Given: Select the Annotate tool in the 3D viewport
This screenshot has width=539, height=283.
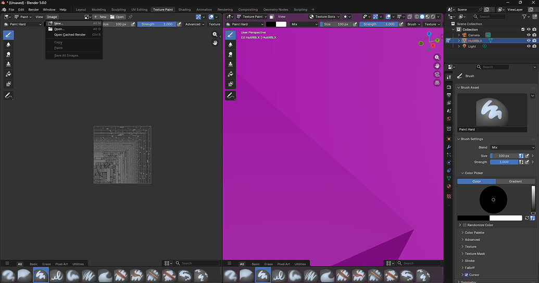Looking at the screenshot, I should click(230, 96).
